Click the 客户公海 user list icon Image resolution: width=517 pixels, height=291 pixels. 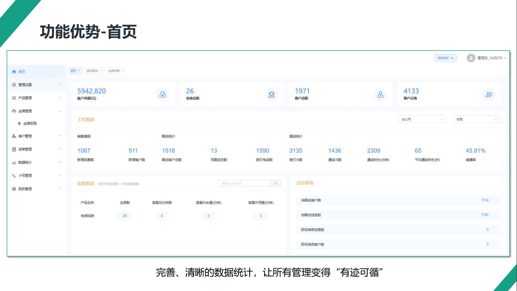tap(489, 95)
